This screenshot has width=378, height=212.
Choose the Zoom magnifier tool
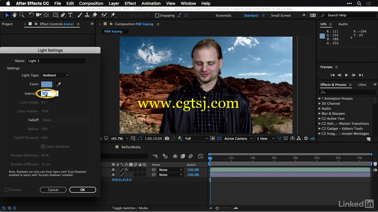coord(22,15)
